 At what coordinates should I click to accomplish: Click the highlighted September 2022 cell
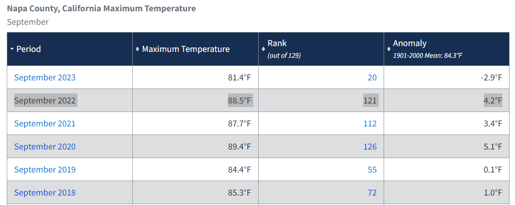point(45,100)
